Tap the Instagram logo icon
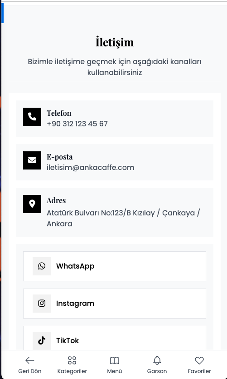The image size is (227, 379). (42, 304)
